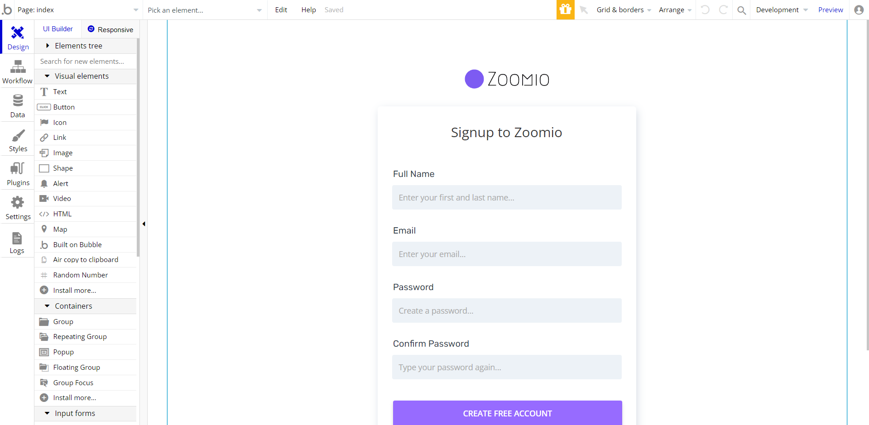This screenshot has height=425, width=869.
Task: Switch to the Responsive tab
Action: point(110,29)
